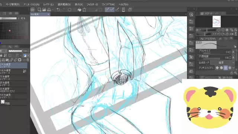Select the no anti-aliasing option

tap(217, 68)
